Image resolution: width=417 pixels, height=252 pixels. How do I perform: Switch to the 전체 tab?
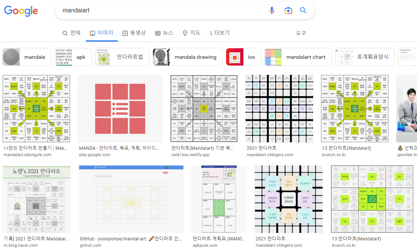tap(71, 33)
